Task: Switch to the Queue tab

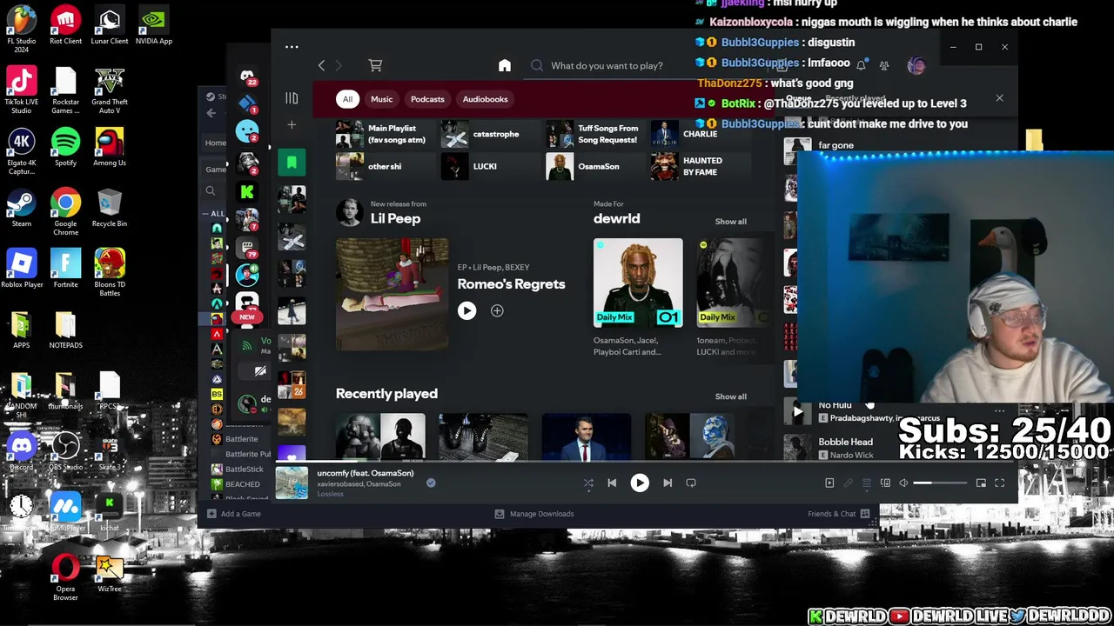Action: click(798, 99)
